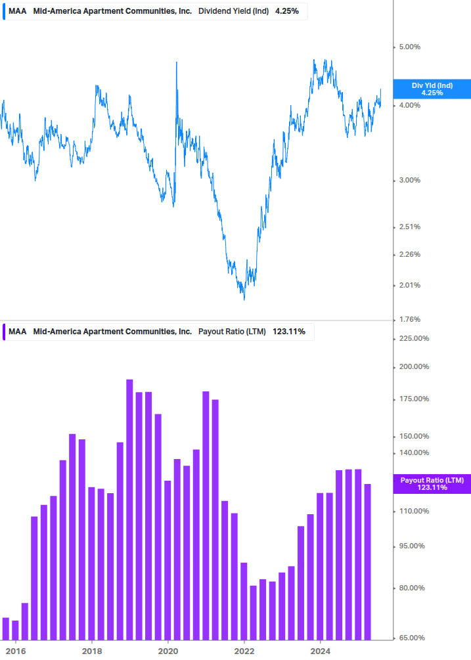Click the 95.00% payout axis label
Image resolution: width=471 pixels, height=660 pixels.
pos(412,546)
